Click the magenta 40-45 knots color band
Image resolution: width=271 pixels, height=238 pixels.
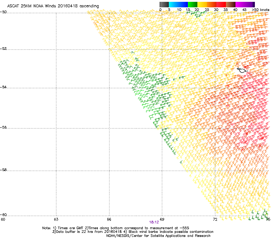point(240,4)
